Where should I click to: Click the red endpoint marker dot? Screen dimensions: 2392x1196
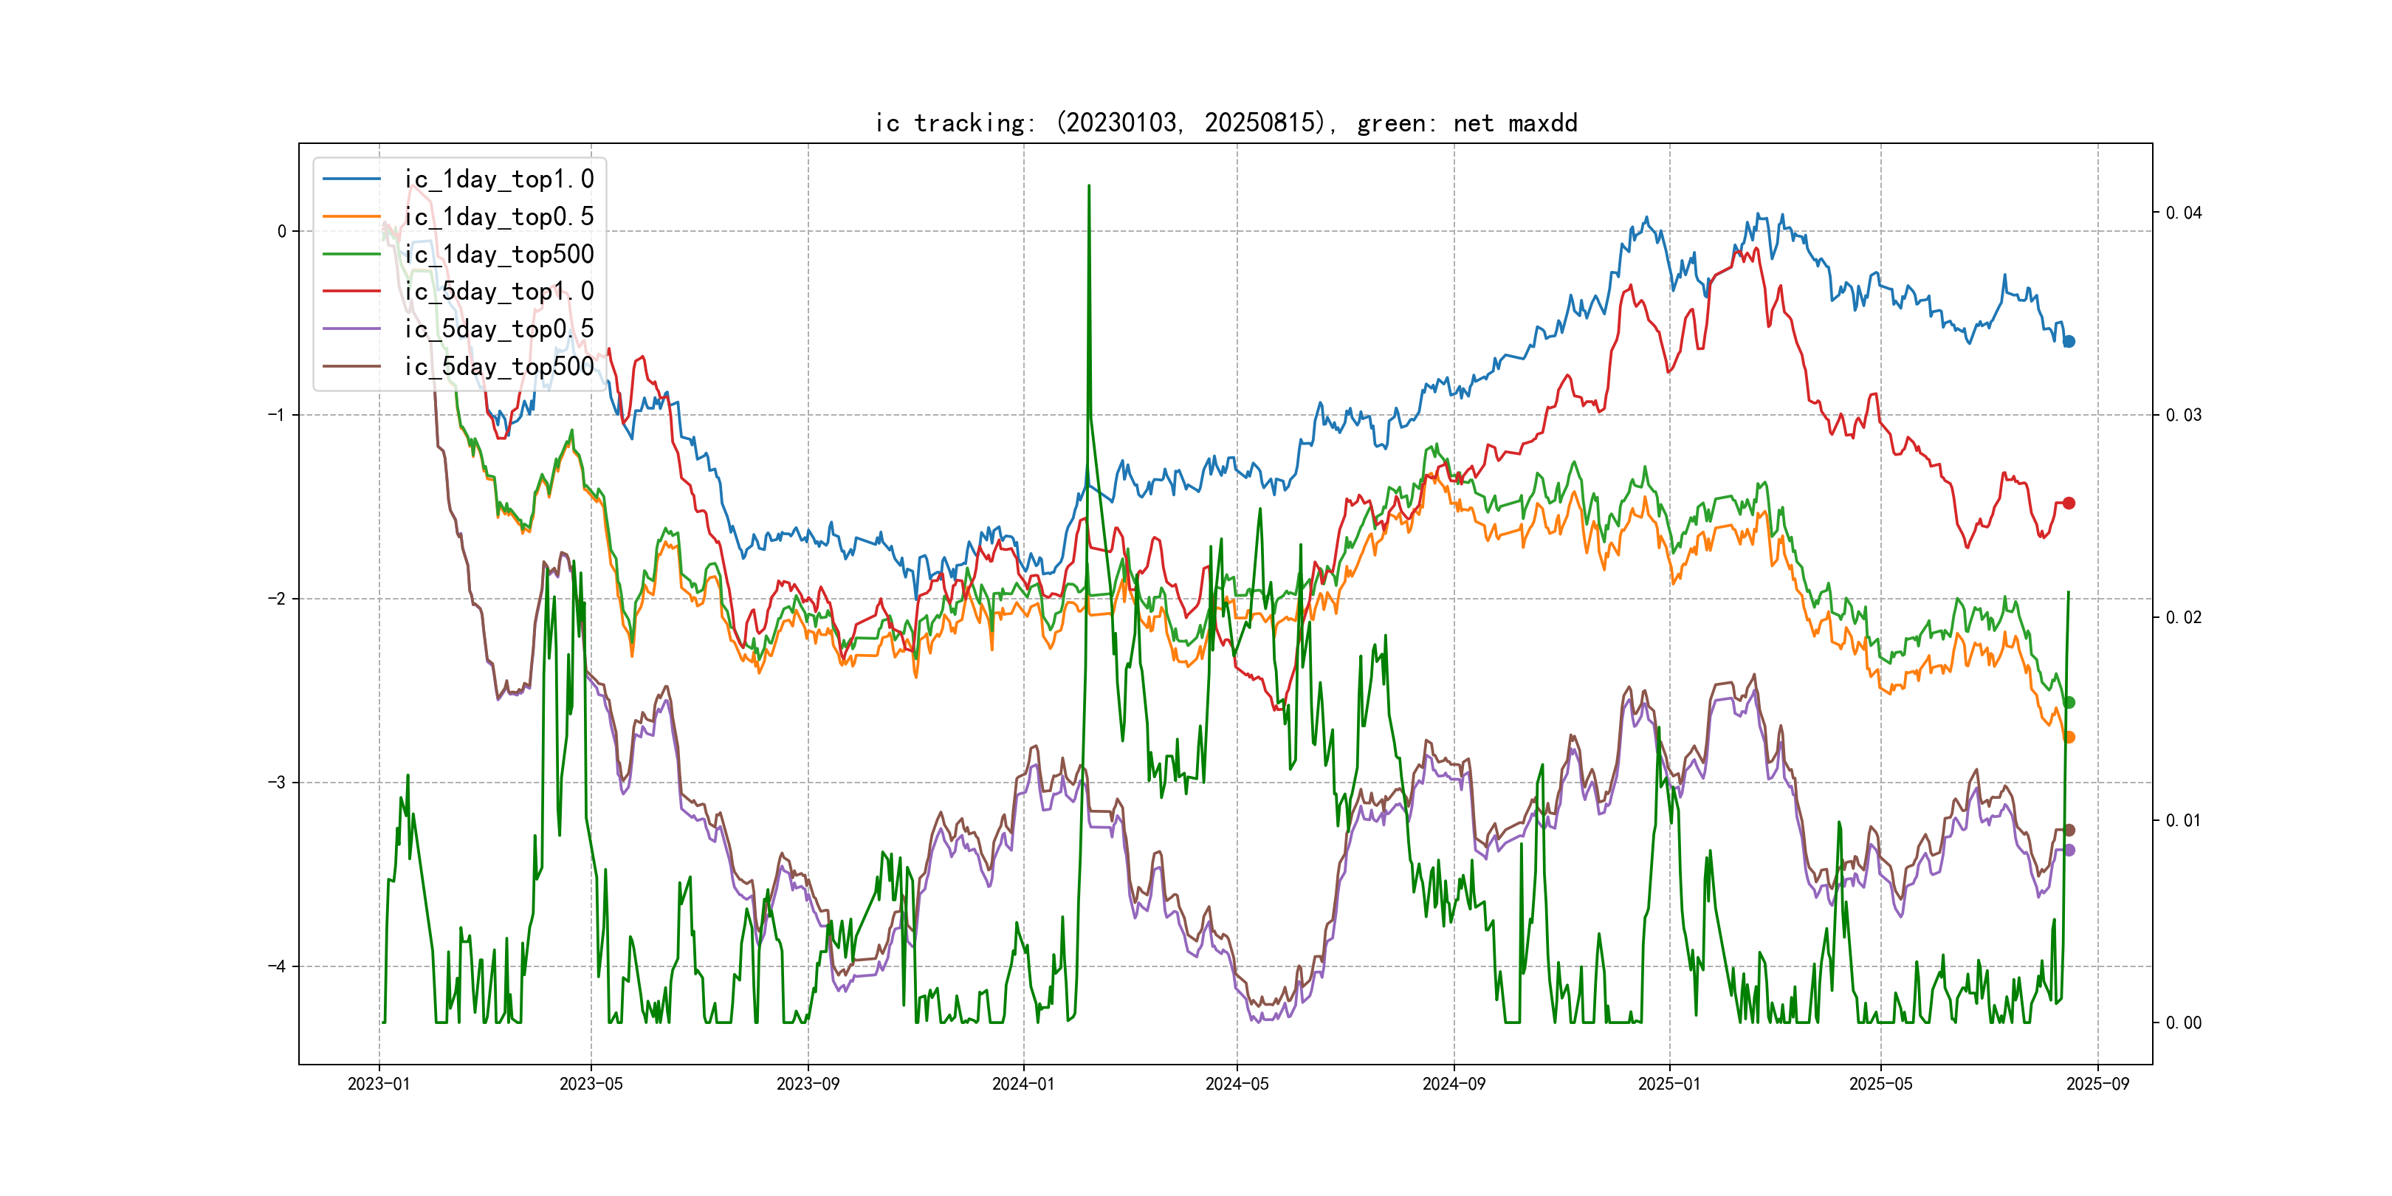(x=2069, y=504)
